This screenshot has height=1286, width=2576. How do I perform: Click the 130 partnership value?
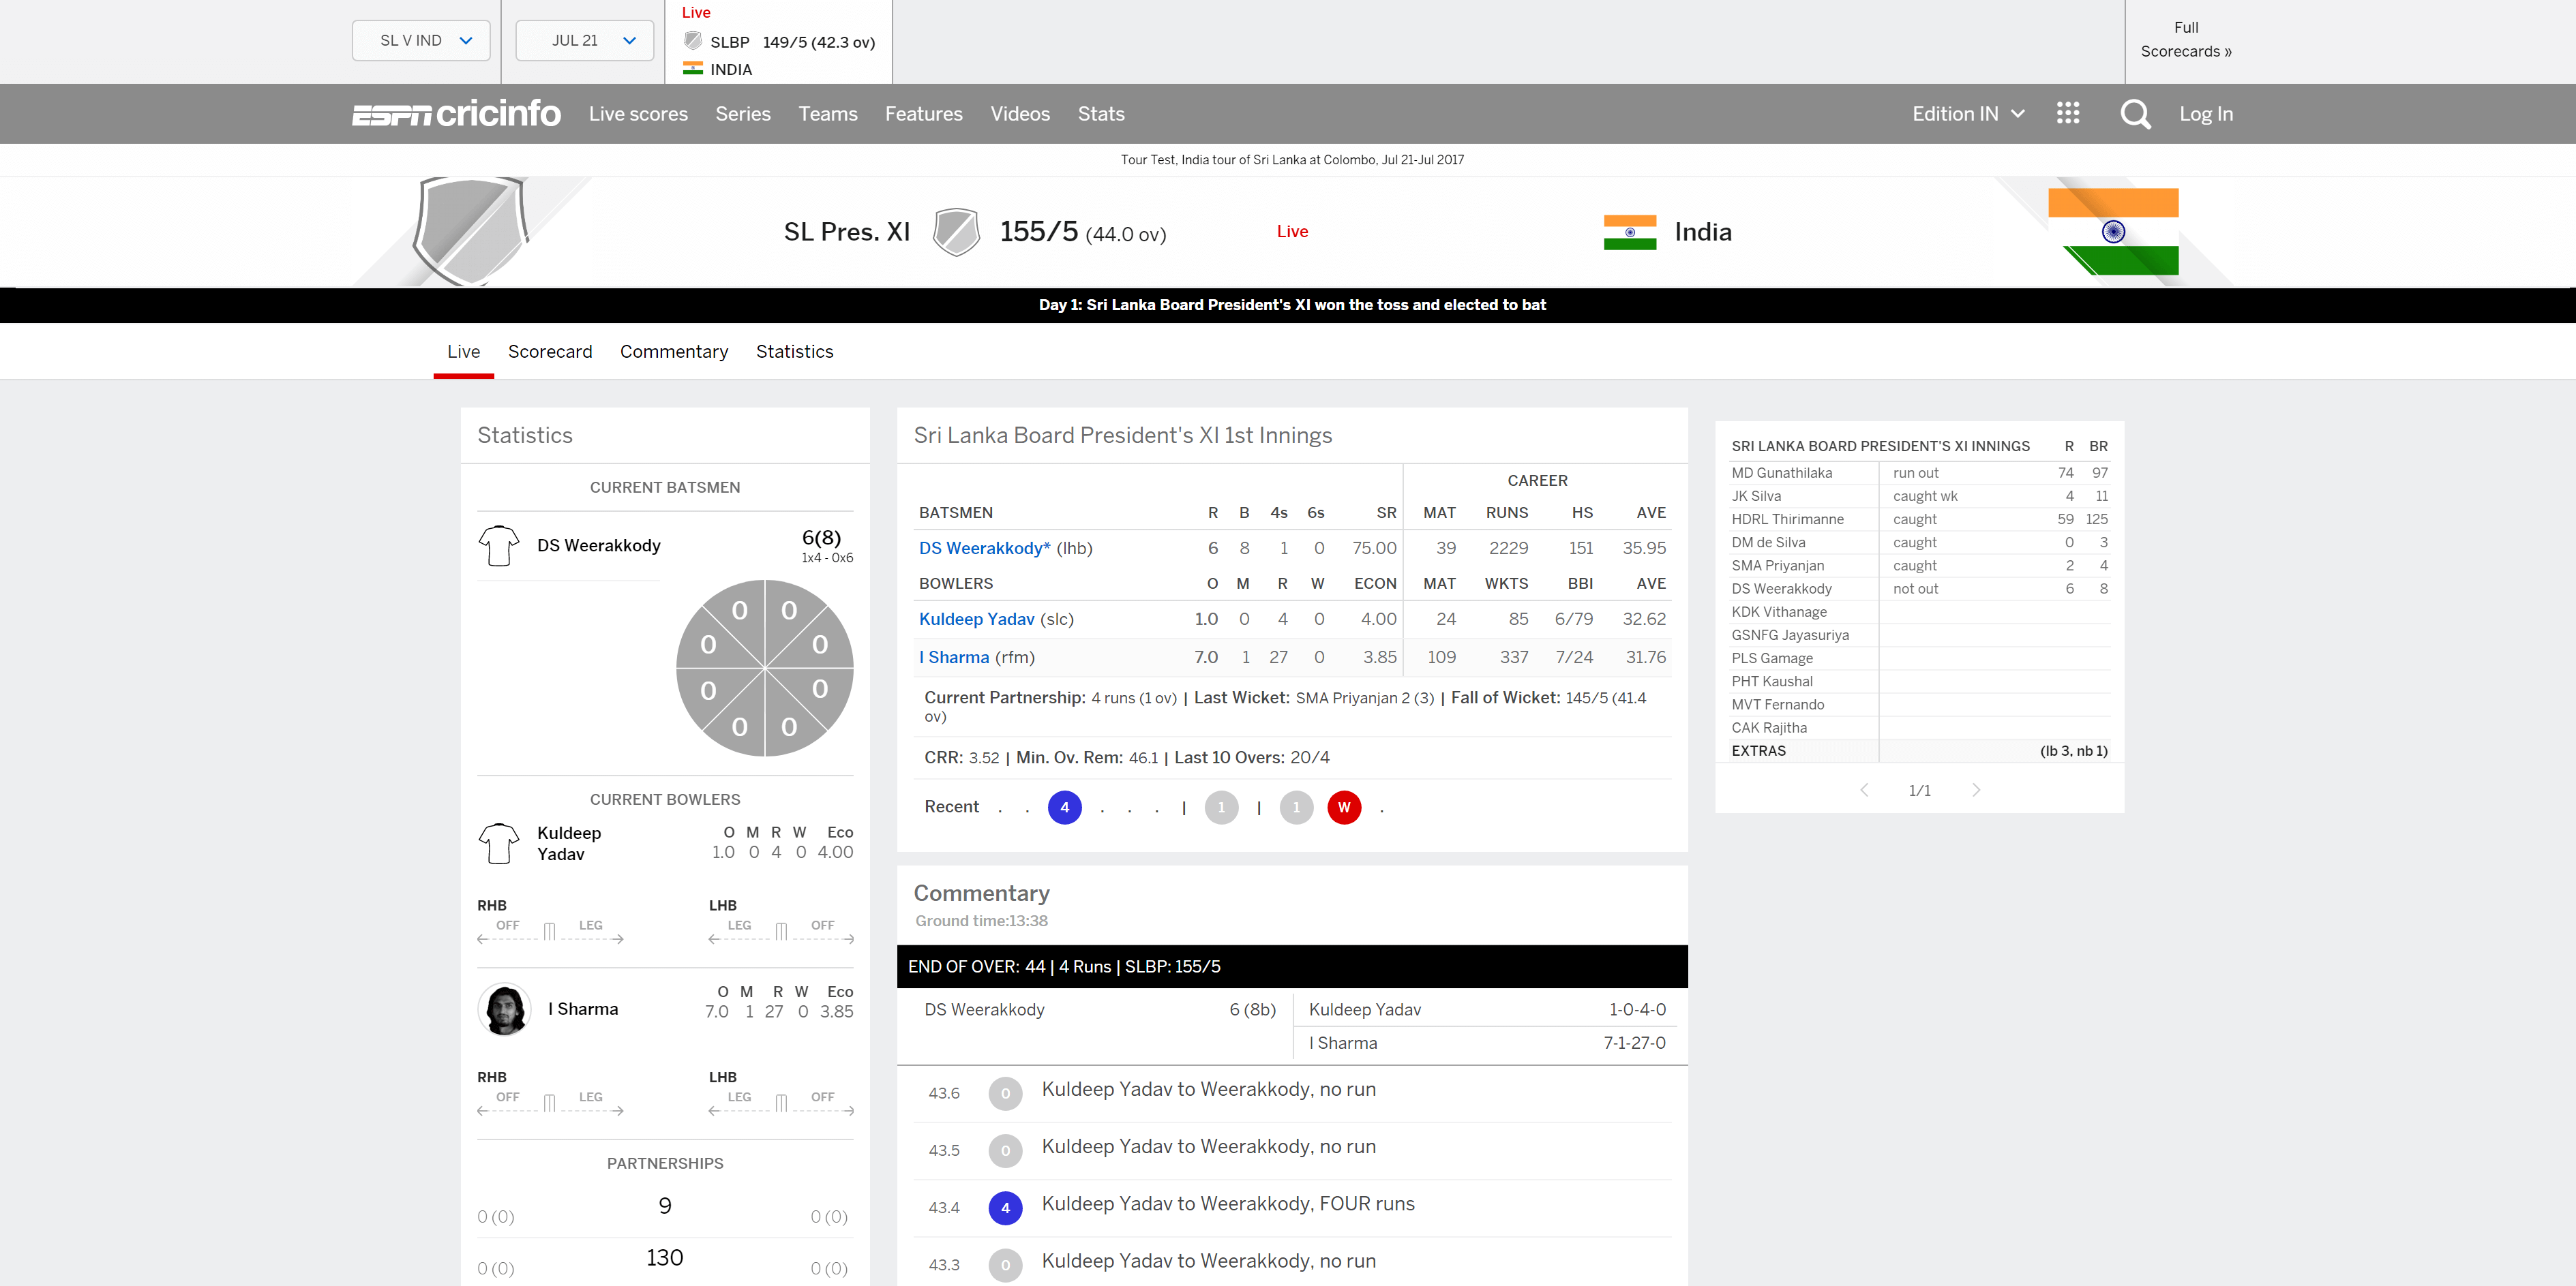pyautogui.click(x=665, y=1258)
